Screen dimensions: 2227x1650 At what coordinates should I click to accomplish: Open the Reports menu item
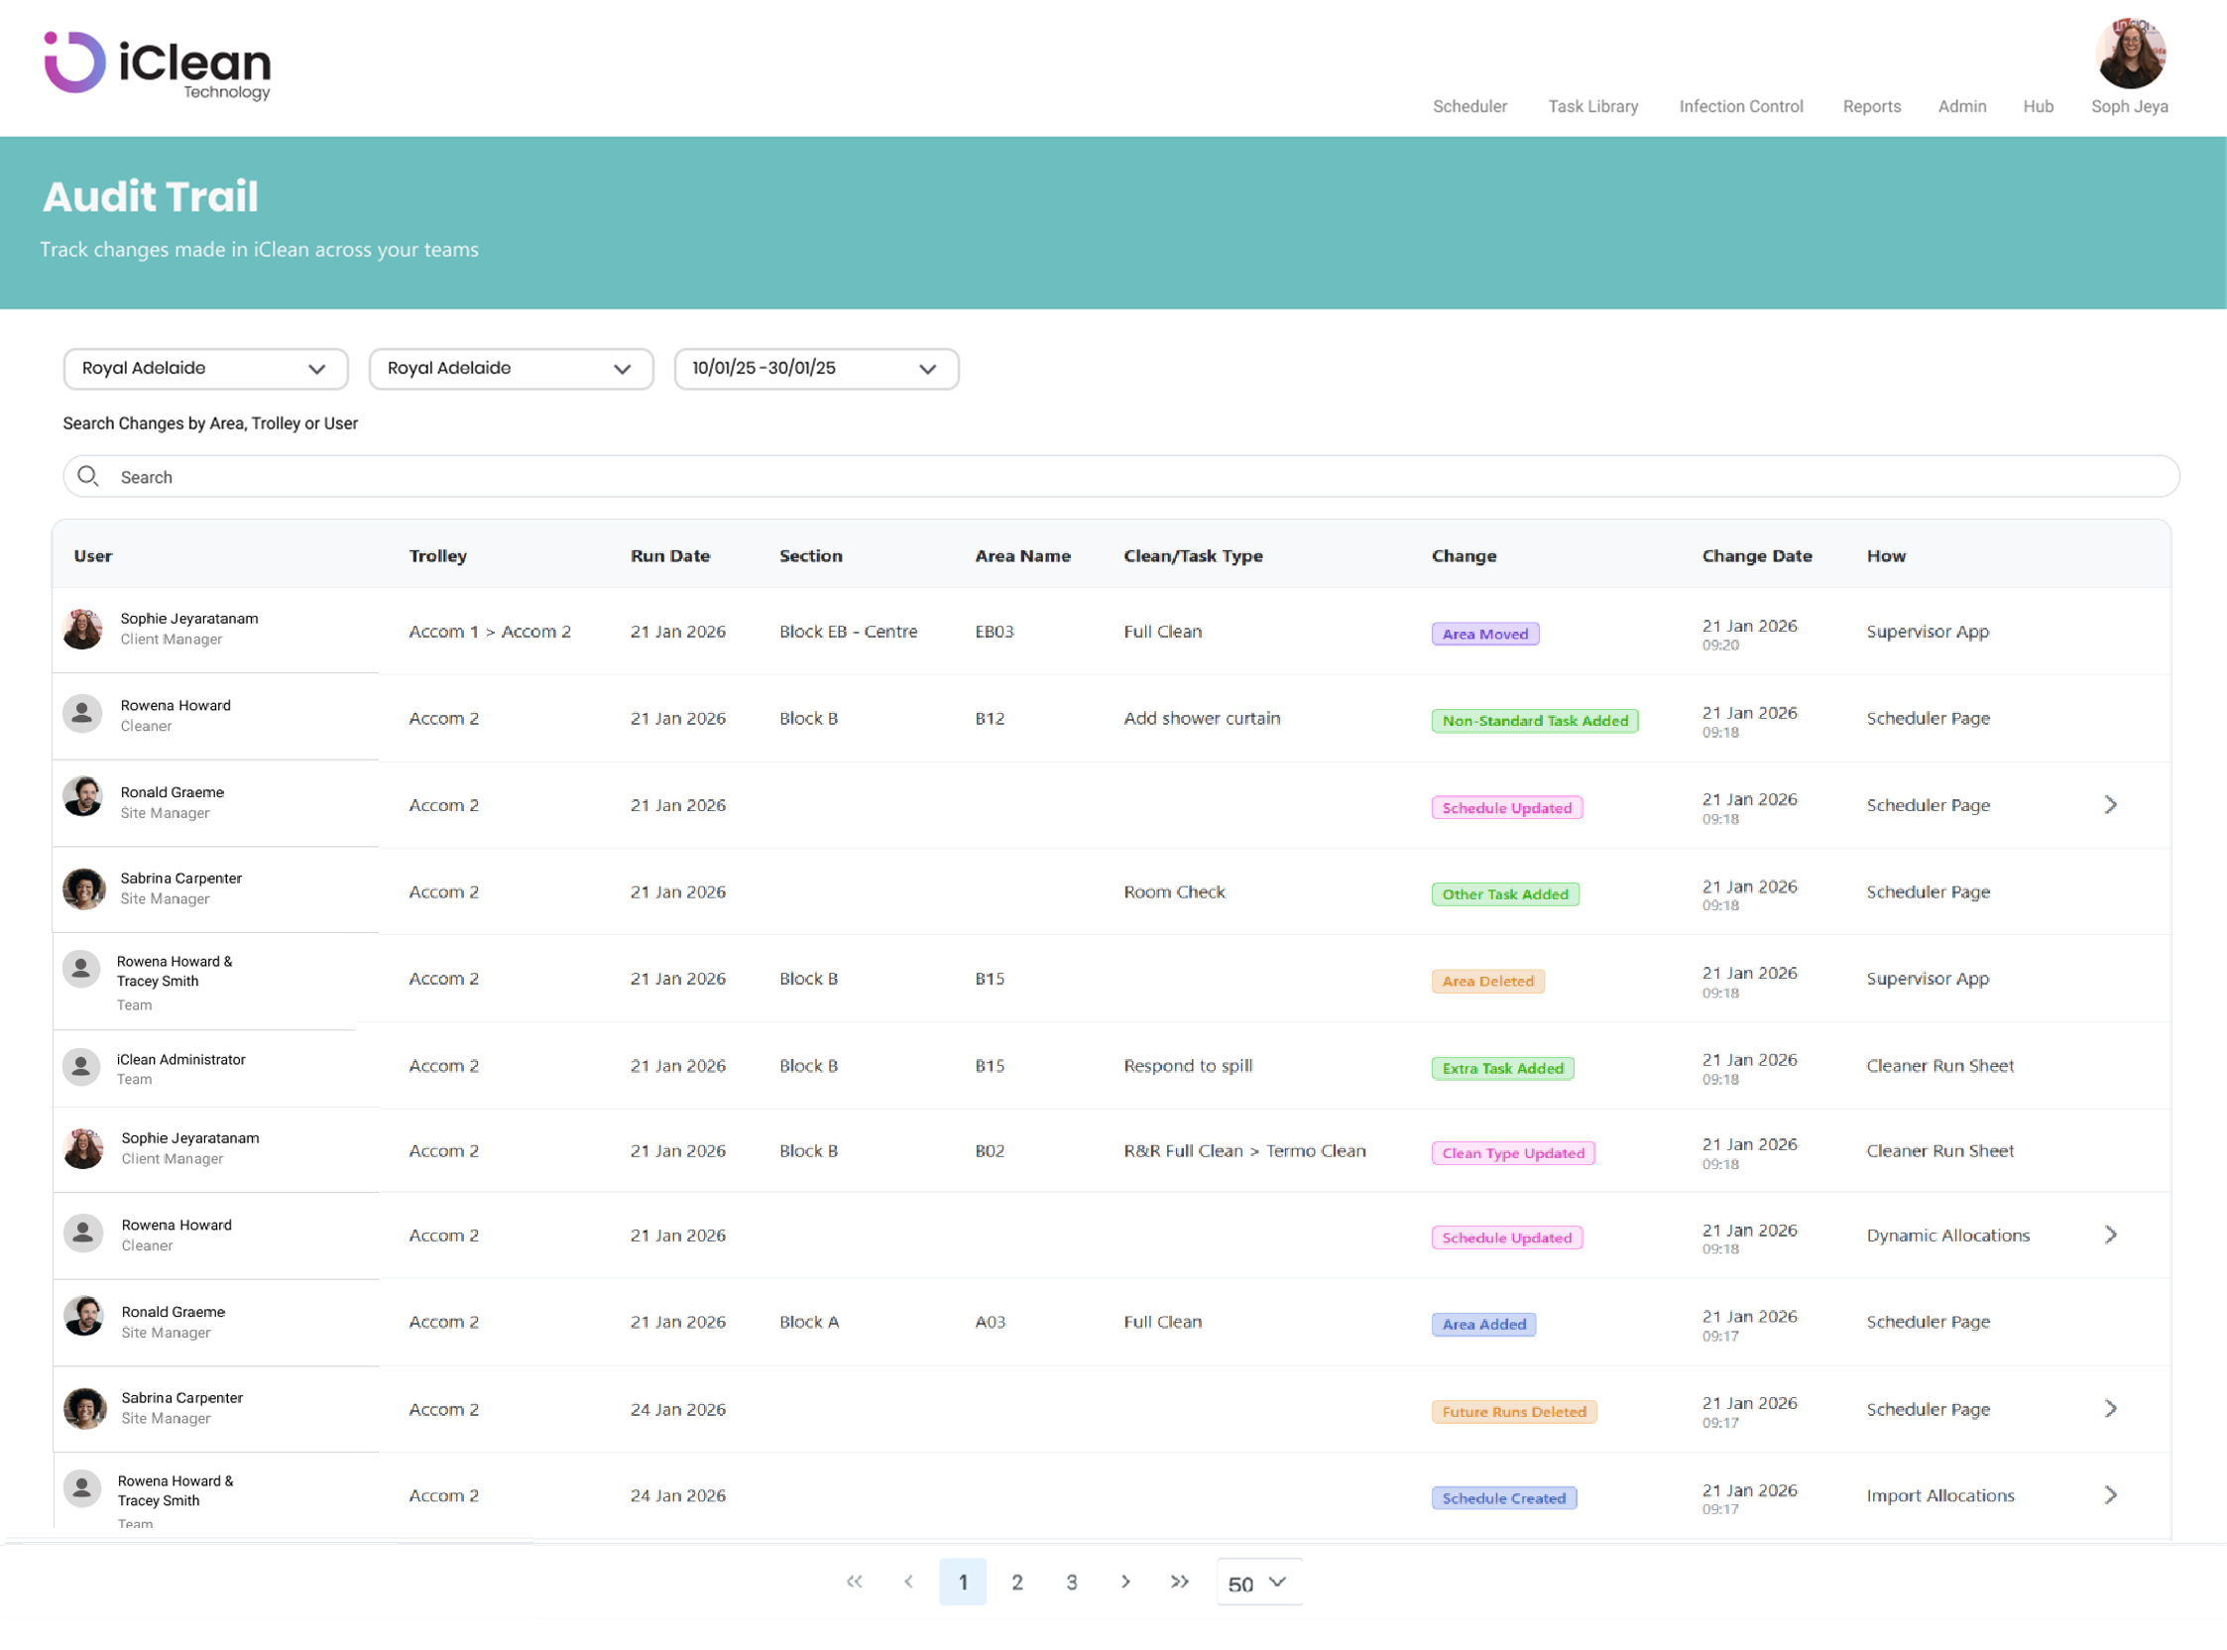(x=1871, y=107)
